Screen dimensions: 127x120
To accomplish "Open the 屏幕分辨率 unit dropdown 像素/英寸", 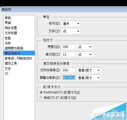I will point(89,78).
